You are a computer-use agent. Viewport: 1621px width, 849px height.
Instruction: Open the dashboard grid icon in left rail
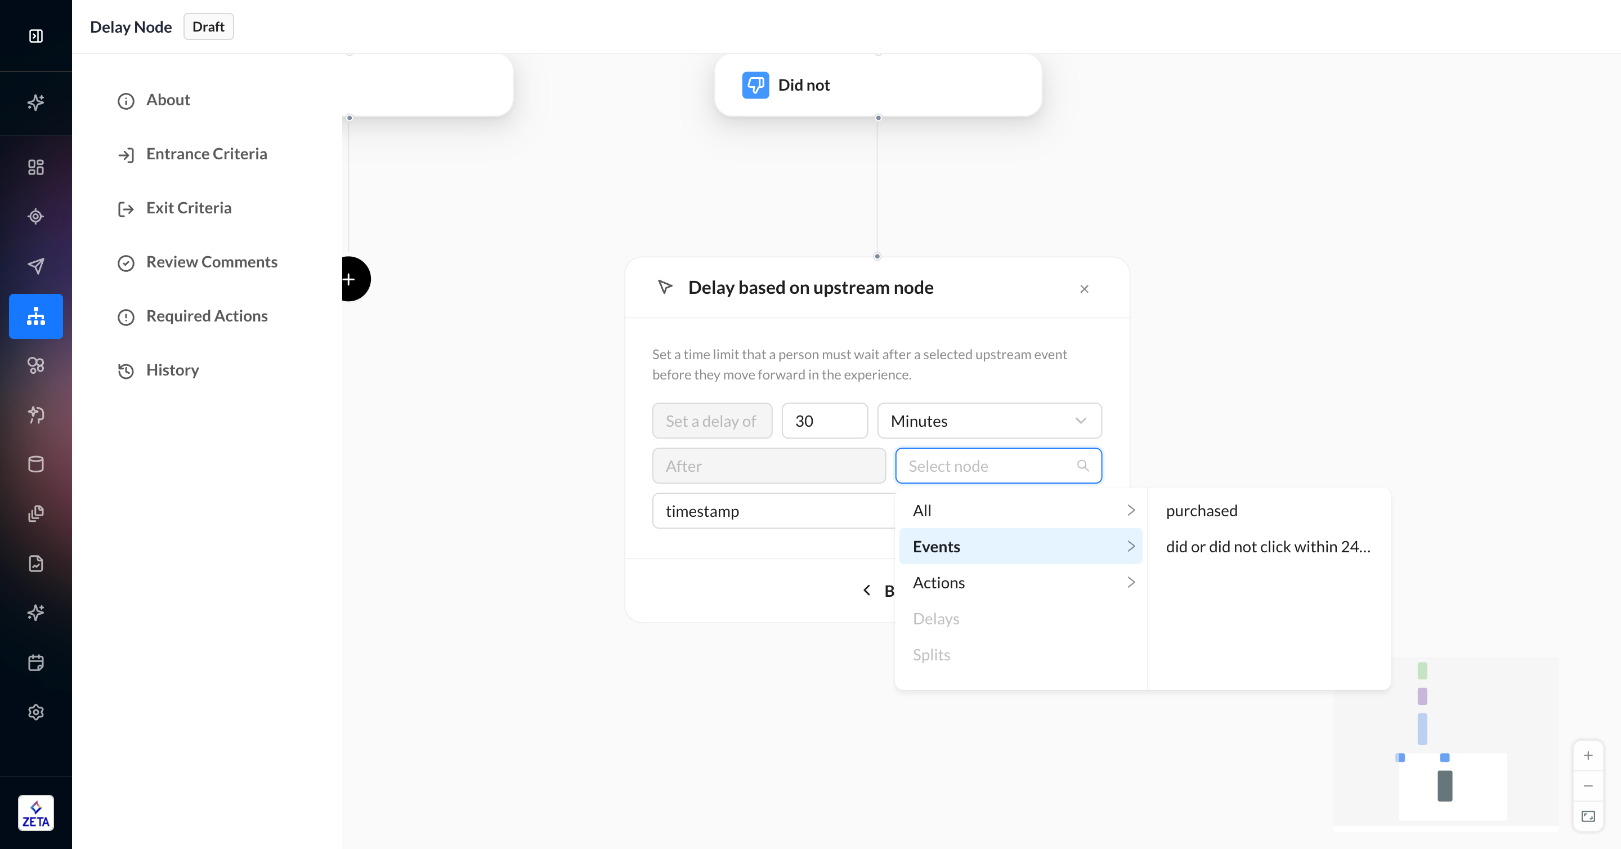(x=36, y=167)
